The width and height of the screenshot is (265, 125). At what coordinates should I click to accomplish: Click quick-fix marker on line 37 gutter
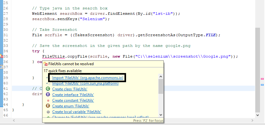tap(1, 67)
